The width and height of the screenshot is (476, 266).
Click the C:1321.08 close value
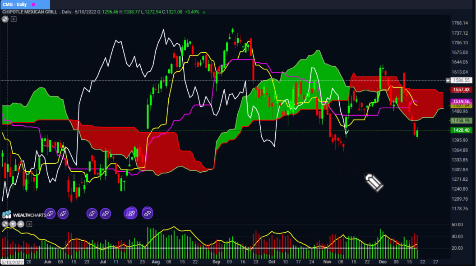point(172,12)
